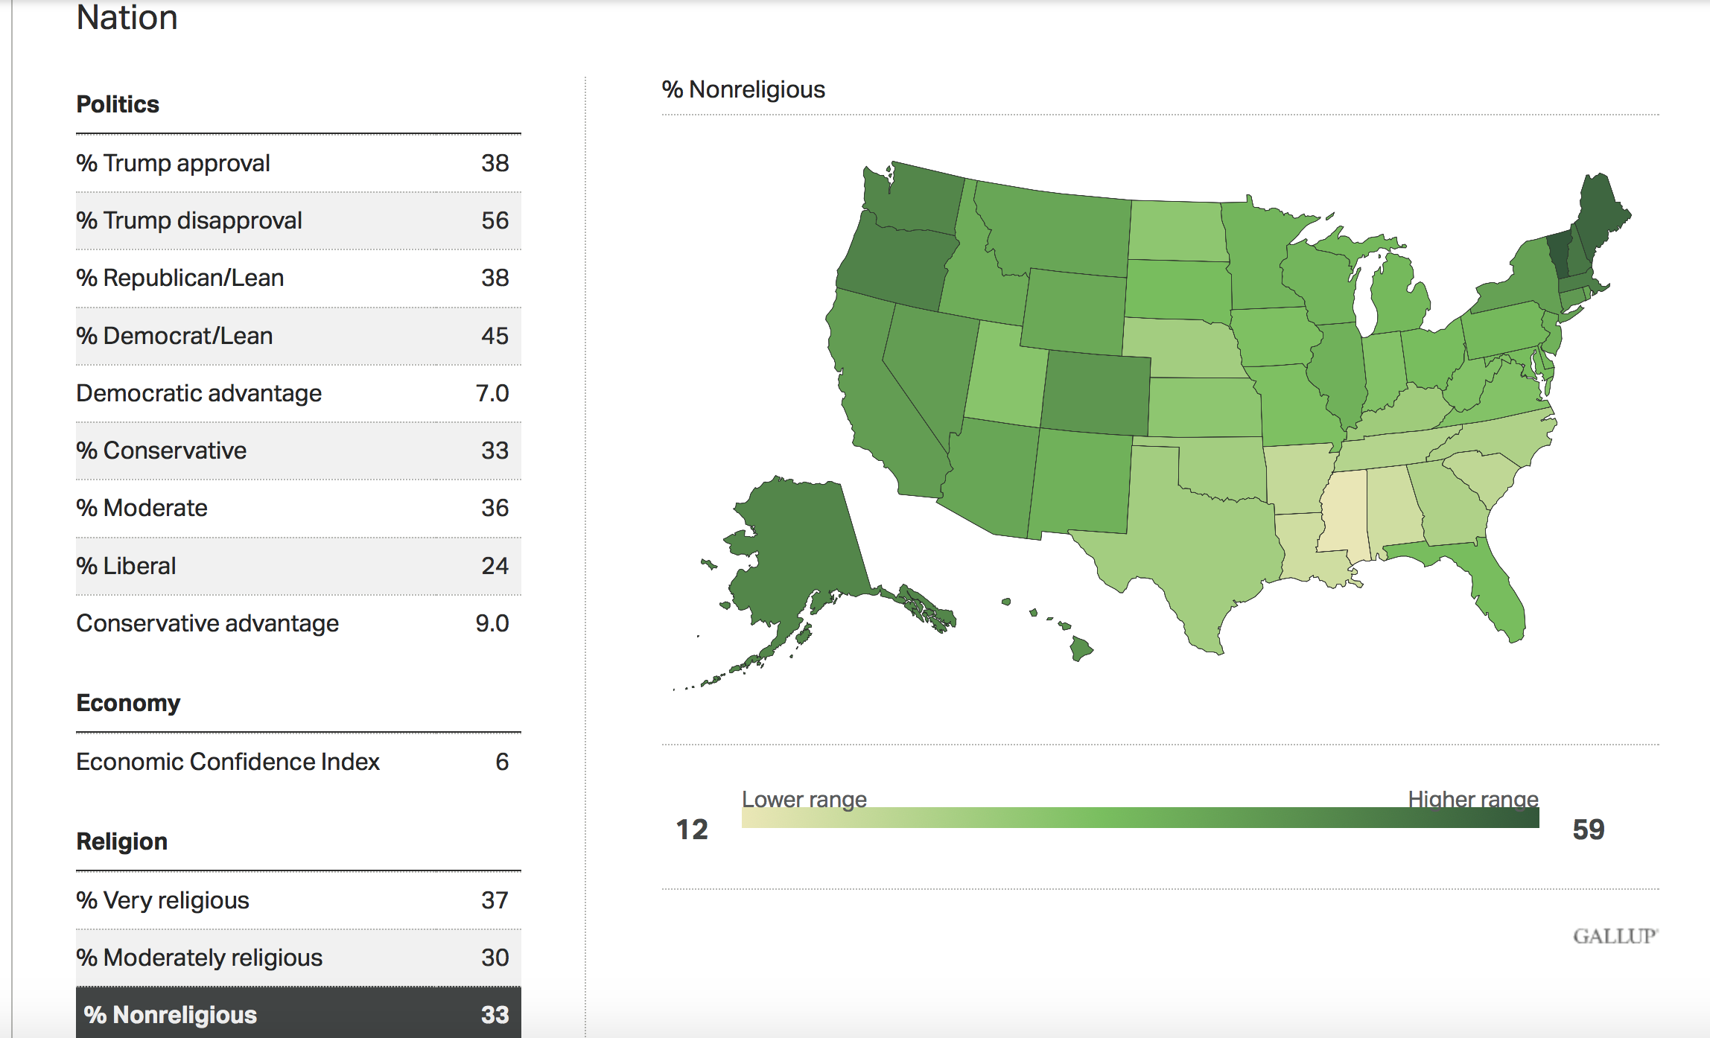Click California on the map
Image resolution: width=1710 pixels, height=1038 pixels.
(879, 395)
